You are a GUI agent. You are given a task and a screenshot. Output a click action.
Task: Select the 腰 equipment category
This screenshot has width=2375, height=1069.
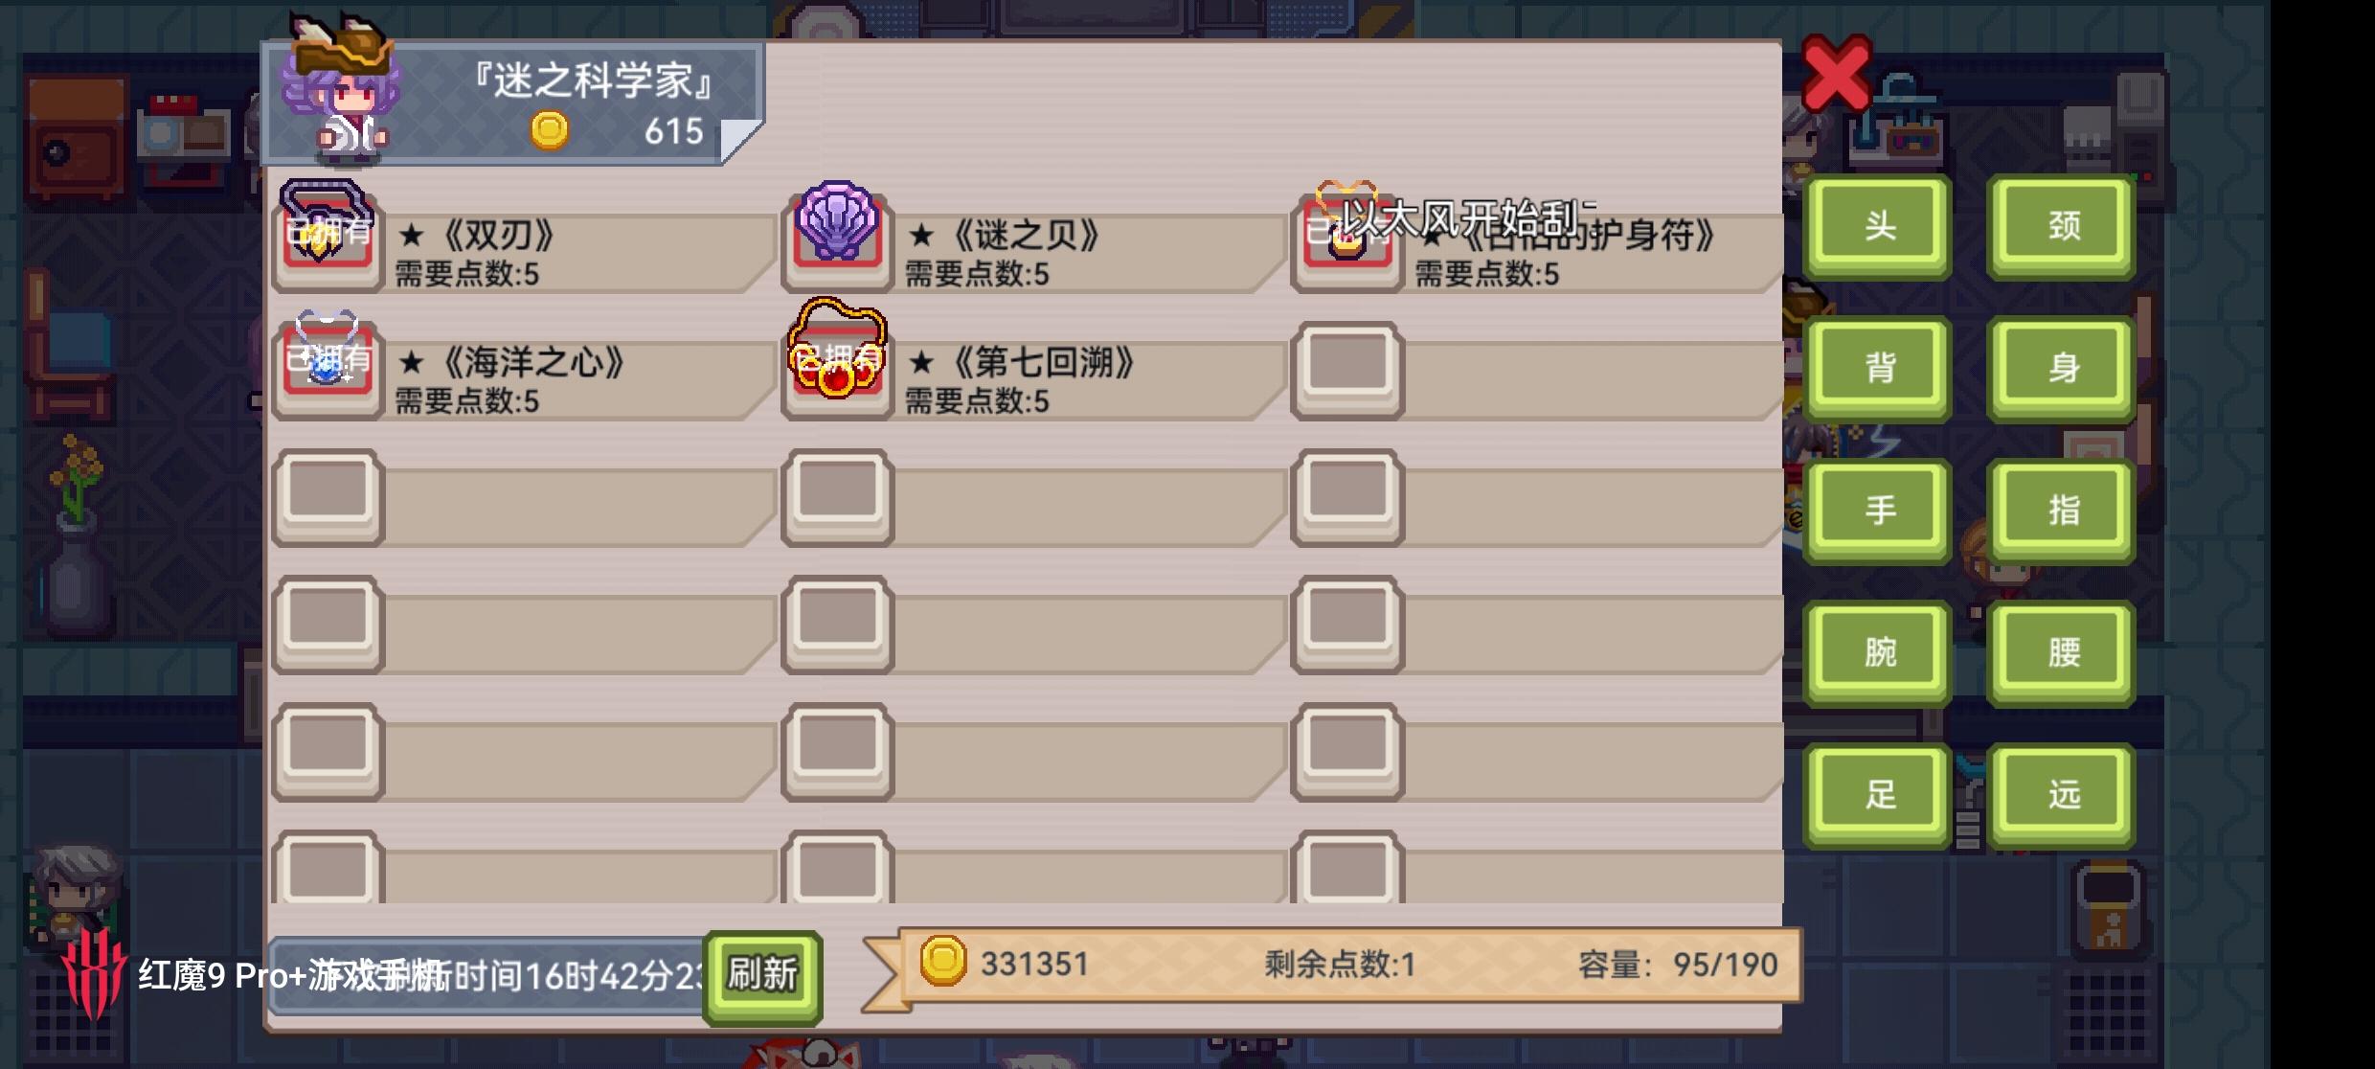click(x=2062, y=652)
